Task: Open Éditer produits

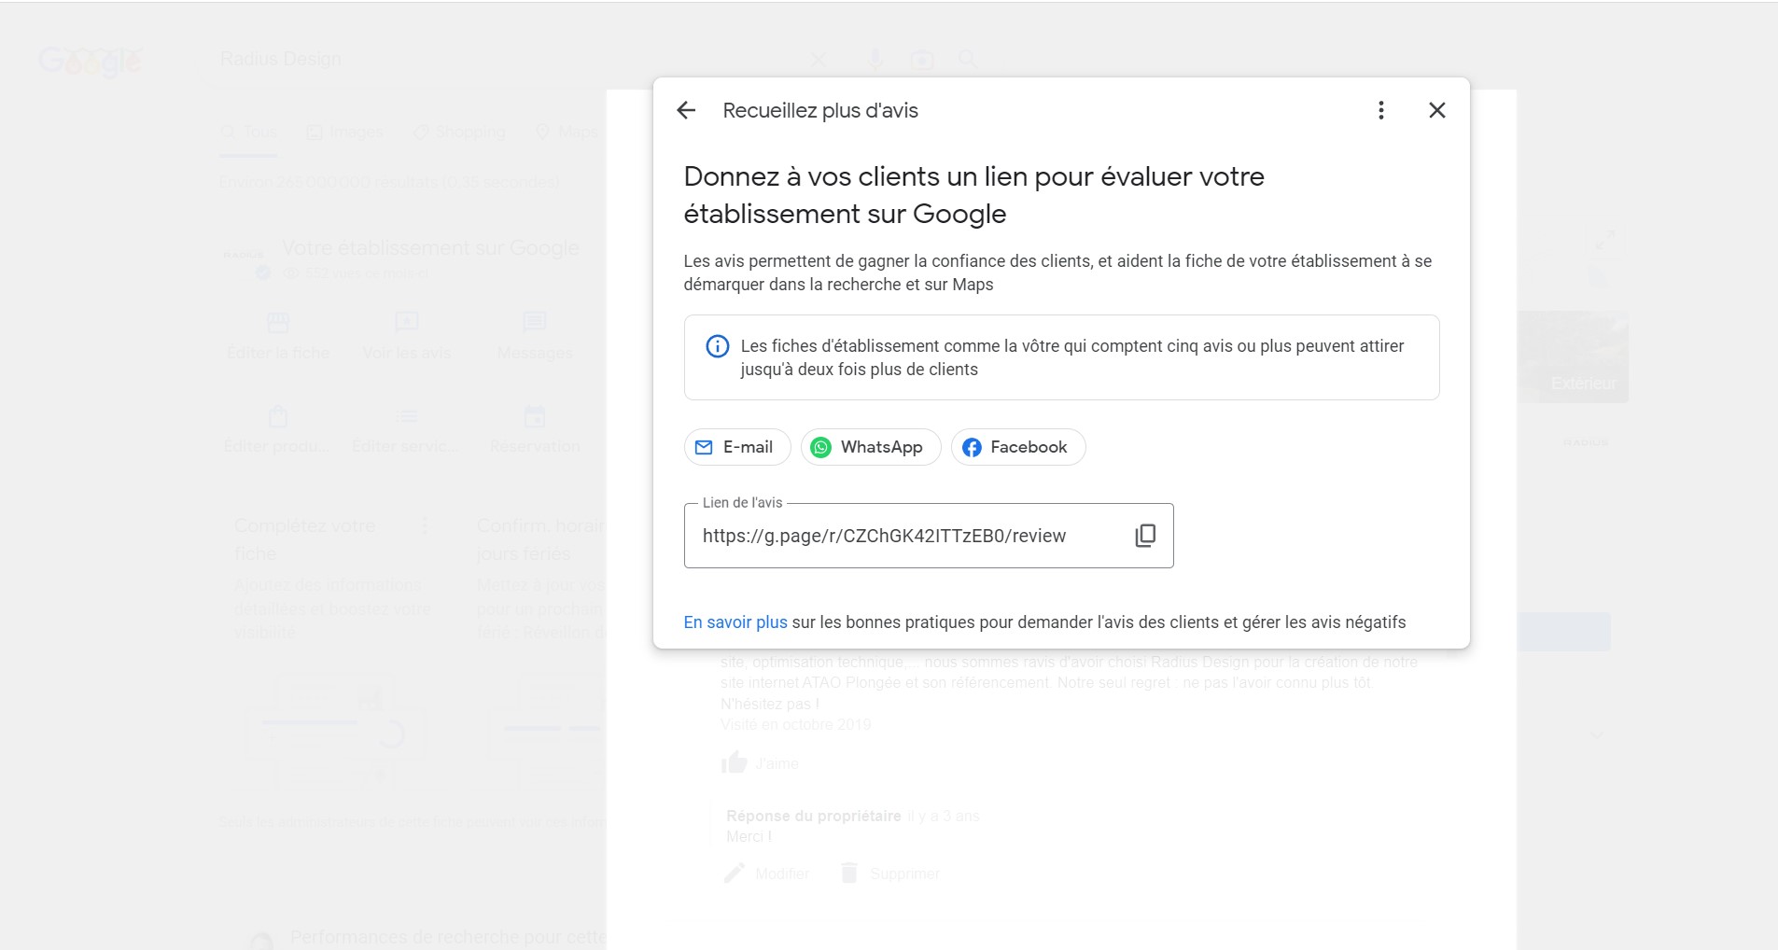Action: pyautogui.click(x=276, y=430)
